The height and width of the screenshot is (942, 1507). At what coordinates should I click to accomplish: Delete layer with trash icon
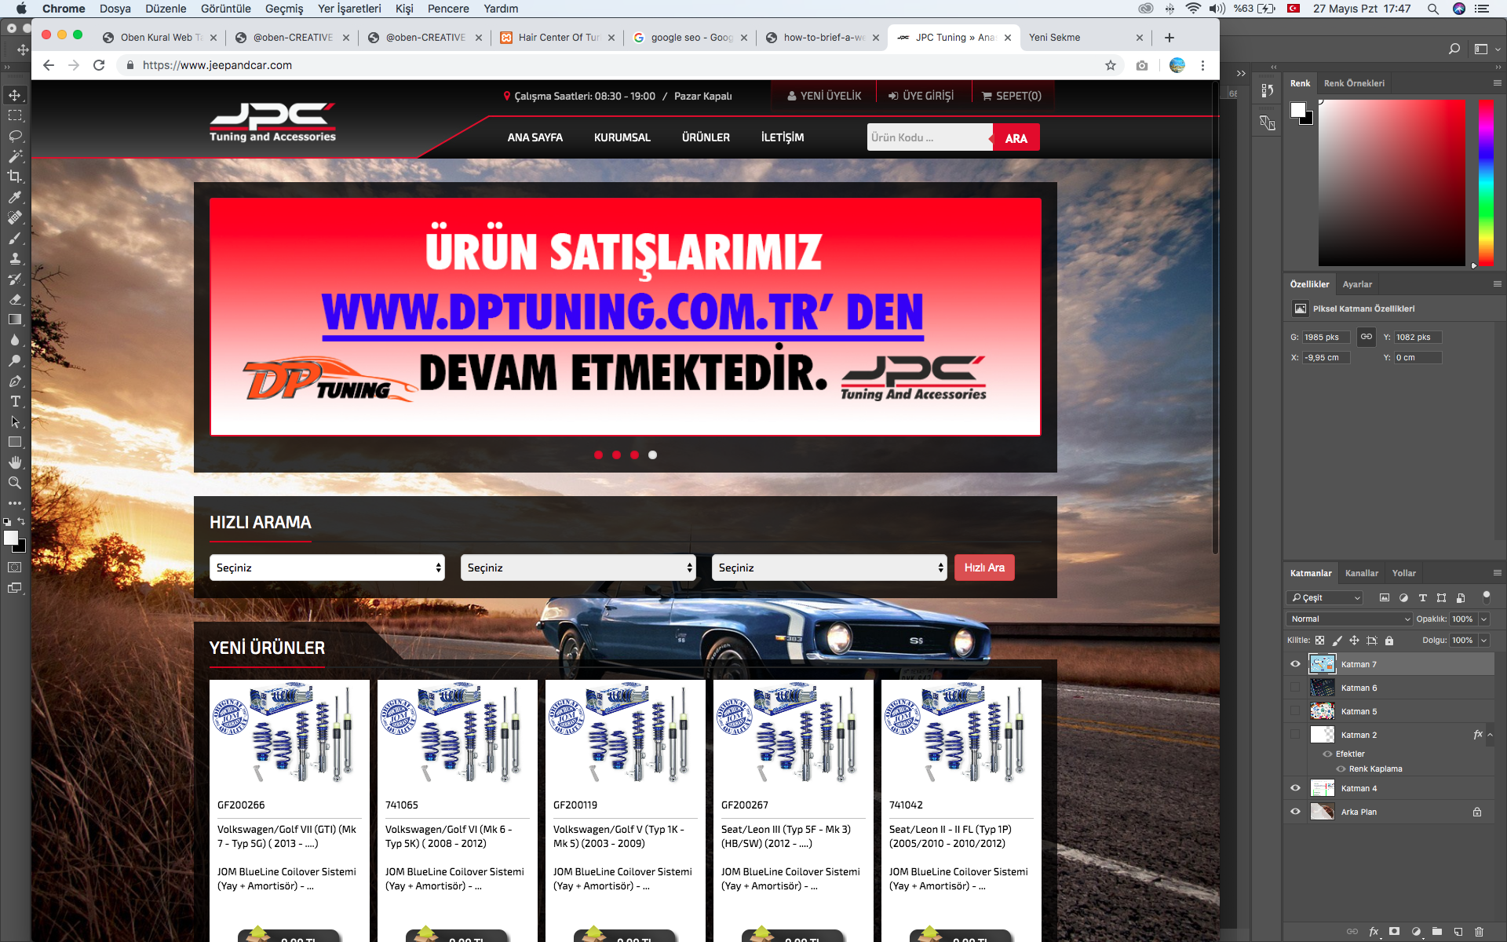[x=1479, y=932]
